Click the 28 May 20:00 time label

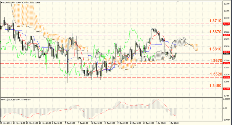click(x=45, y=123)
